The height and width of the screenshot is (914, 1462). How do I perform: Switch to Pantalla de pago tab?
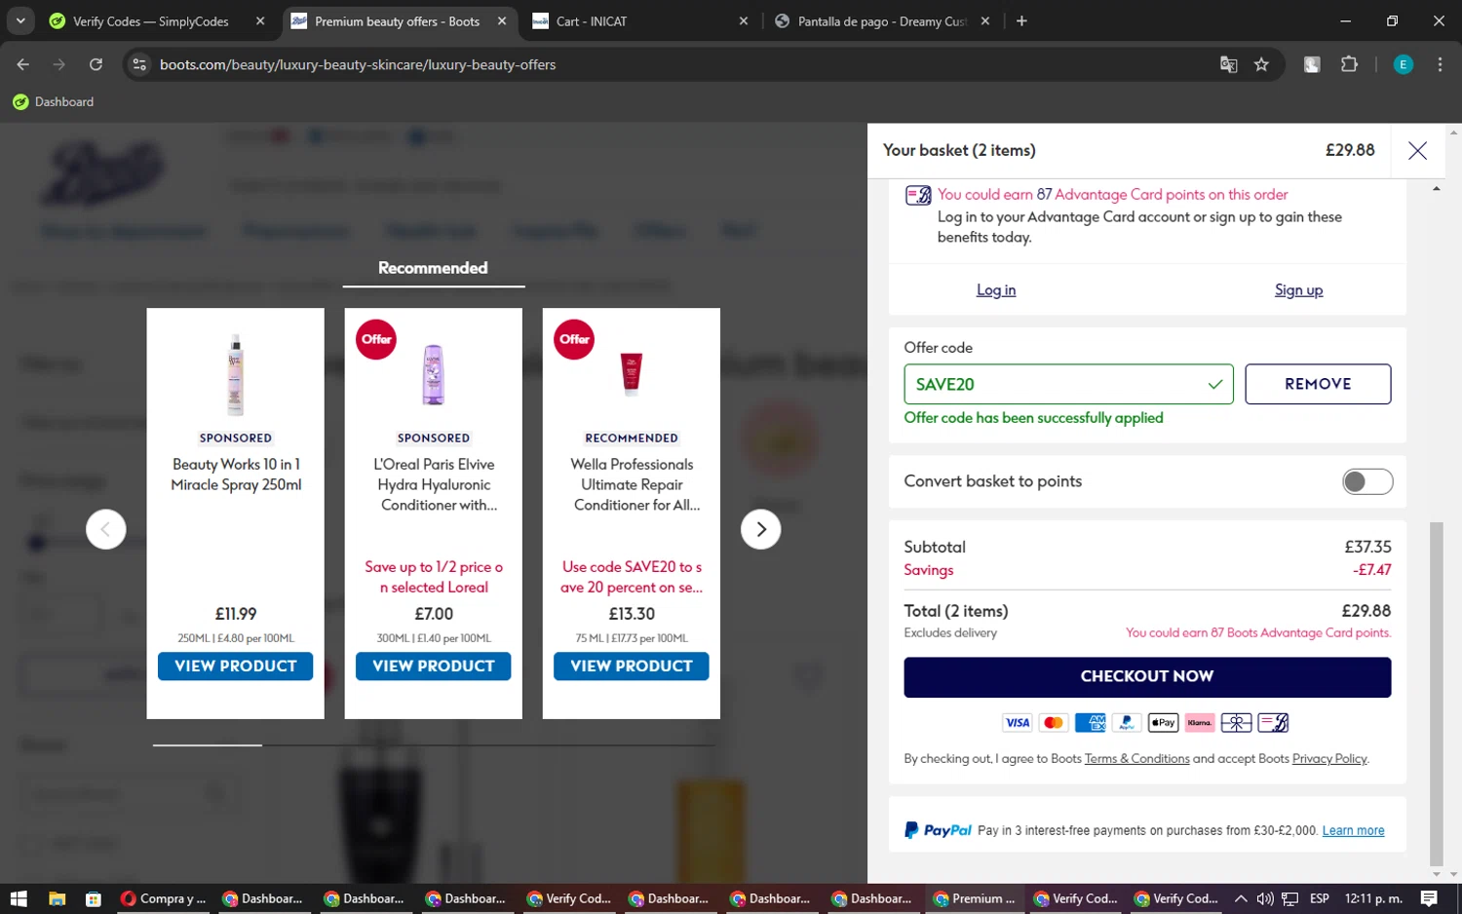[x=881, y=21]
